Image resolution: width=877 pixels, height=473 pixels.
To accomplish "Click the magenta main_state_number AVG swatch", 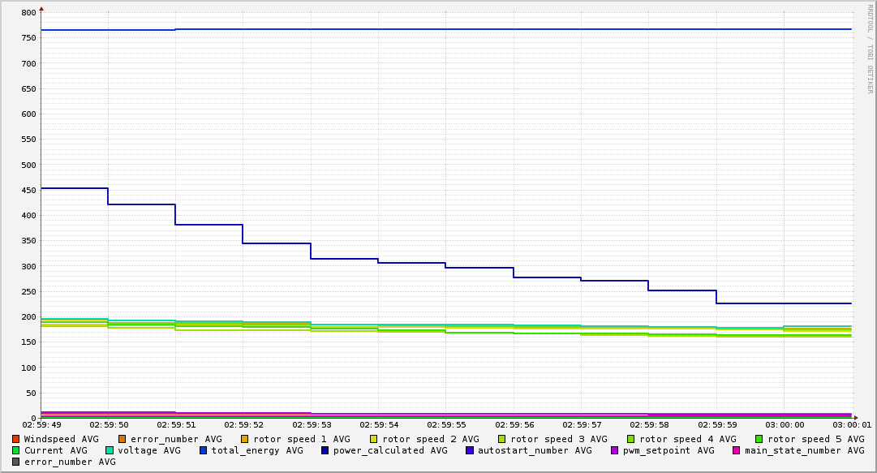I will pos(737,450).
